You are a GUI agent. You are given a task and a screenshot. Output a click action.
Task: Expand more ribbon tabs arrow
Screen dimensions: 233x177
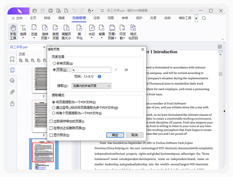tap(197, 18)
